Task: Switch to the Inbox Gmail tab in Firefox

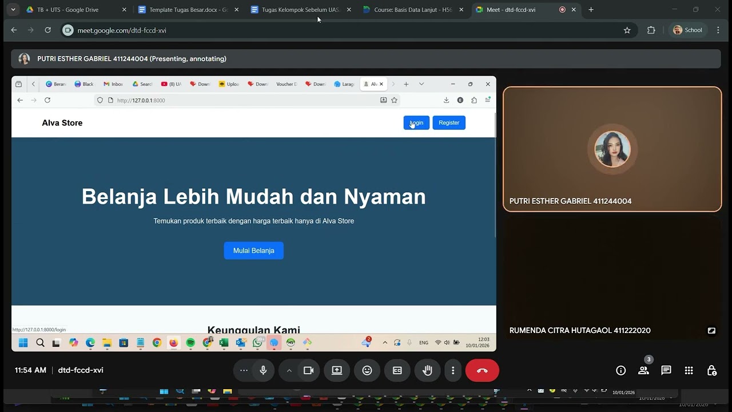Action: 113,84
